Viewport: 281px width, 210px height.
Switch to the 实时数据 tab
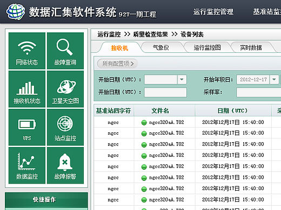coord(251,47)
